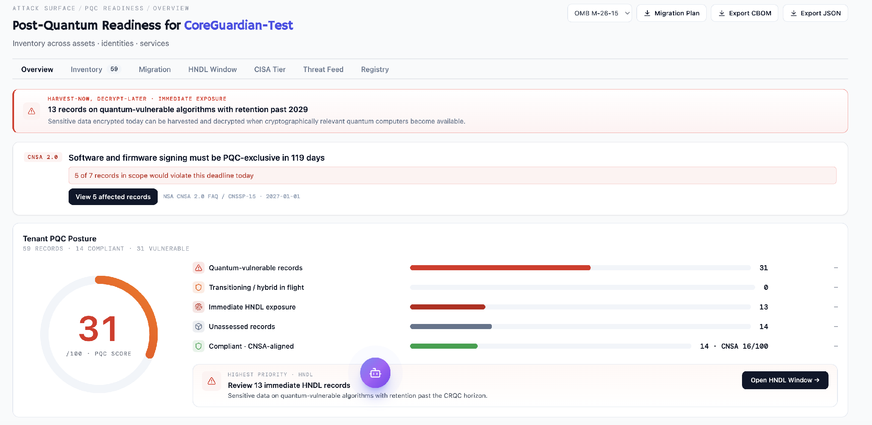The image size is (872, 425).
Task: Click the Immediate HNDL exposure fingerprint icon
Action: (199, 307)
